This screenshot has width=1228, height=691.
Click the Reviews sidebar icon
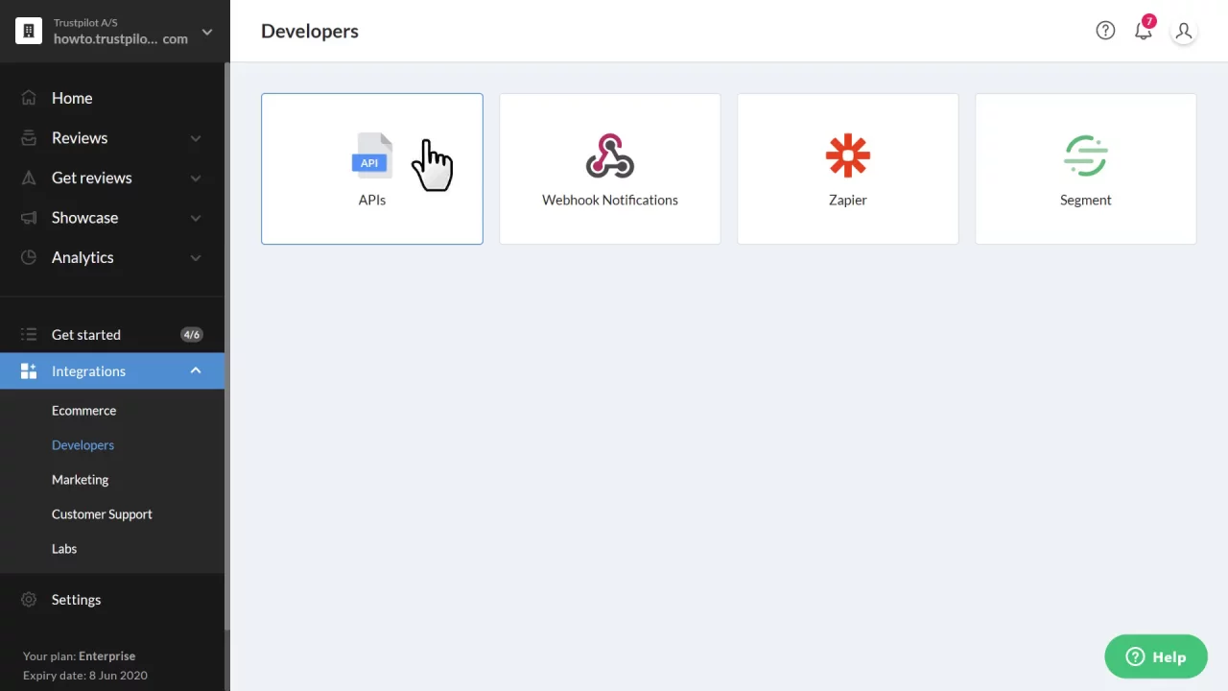point(29,138)
